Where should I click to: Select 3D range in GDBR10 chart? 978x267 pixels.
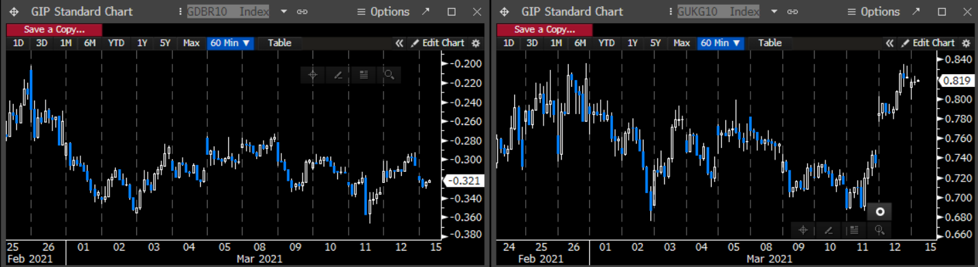[x=42, y=43]
